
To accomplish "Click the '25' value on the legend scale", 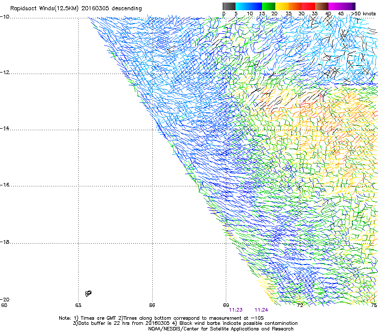I will click(289, 14).
